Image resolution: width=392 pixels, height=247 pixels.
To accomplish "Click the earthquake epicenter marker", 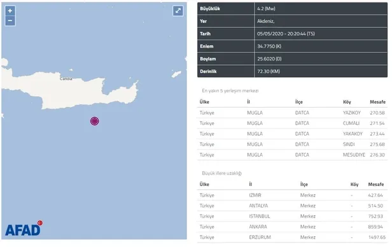I will 94,121.
